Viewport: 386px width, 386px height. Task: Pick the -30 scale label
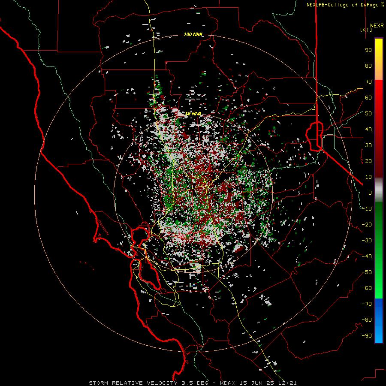pyautogui.click(x=367, y=241)
